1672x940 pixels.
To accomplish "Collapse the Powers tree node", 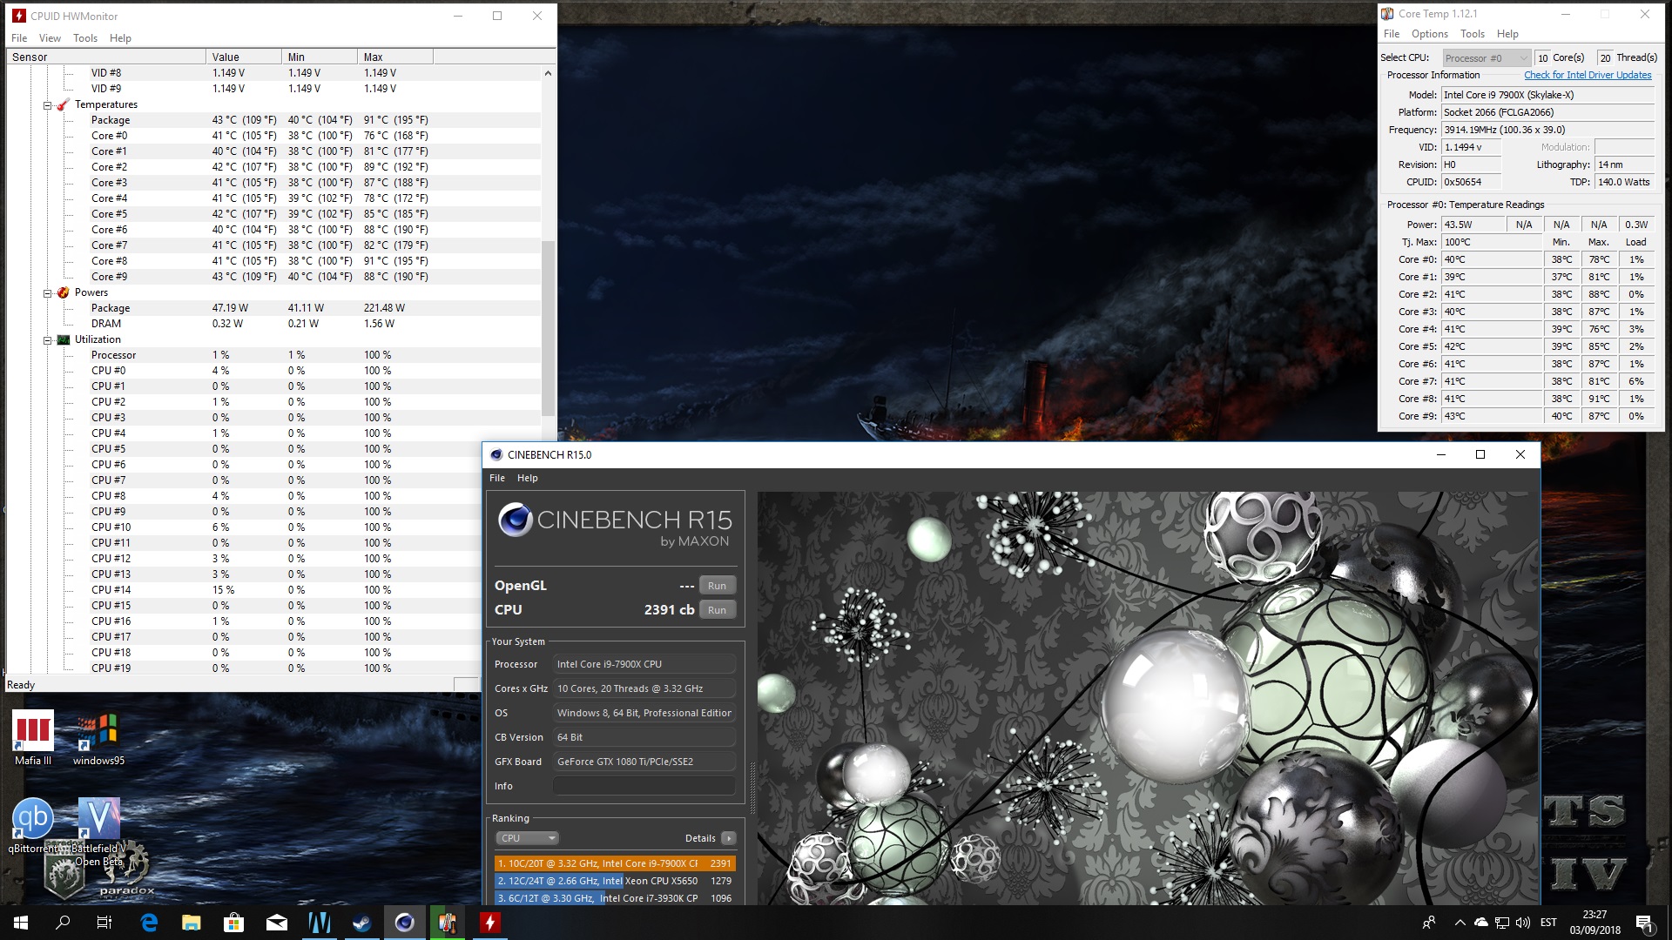I will click(48, 293).
